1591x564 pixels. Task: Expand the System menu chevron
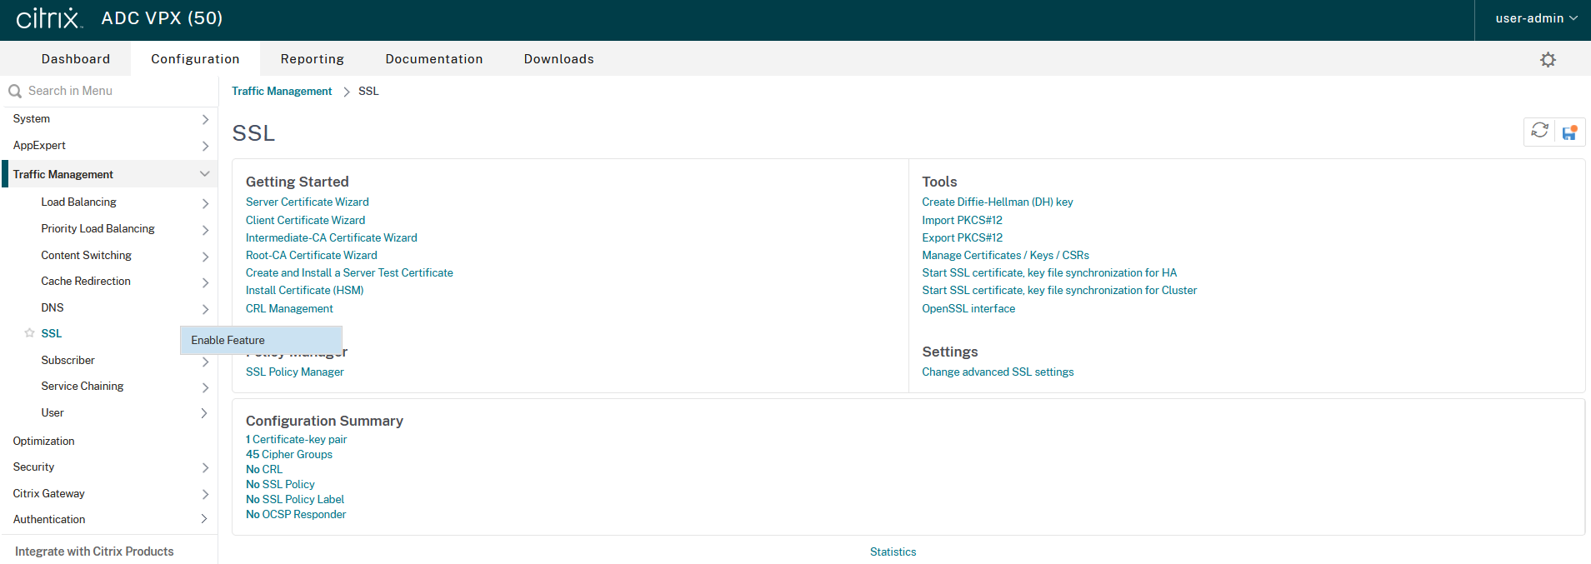(x=205, y=119)
